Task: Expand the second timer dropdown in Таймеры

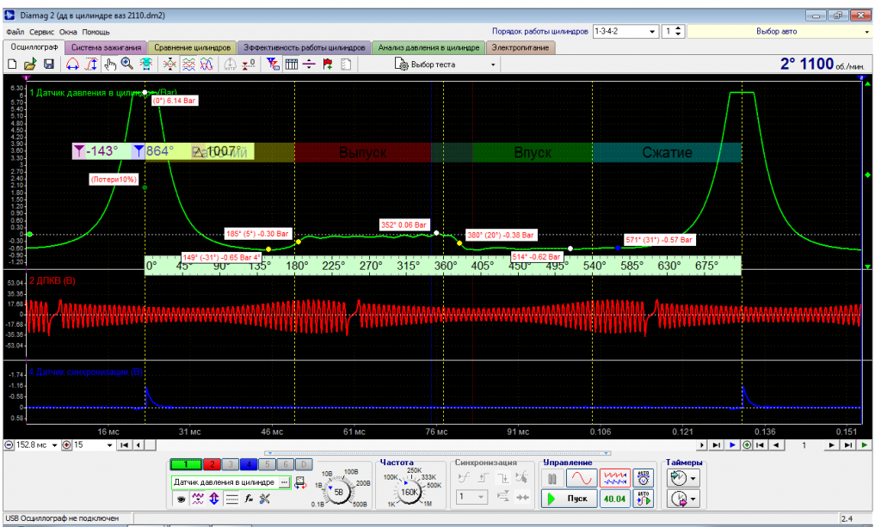Action: 693,499
